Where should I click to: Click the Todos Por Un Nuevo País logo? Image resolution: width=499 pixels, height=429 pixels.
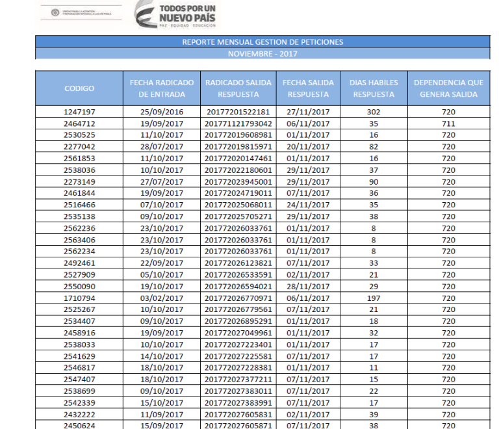click(x=175, y=15)
